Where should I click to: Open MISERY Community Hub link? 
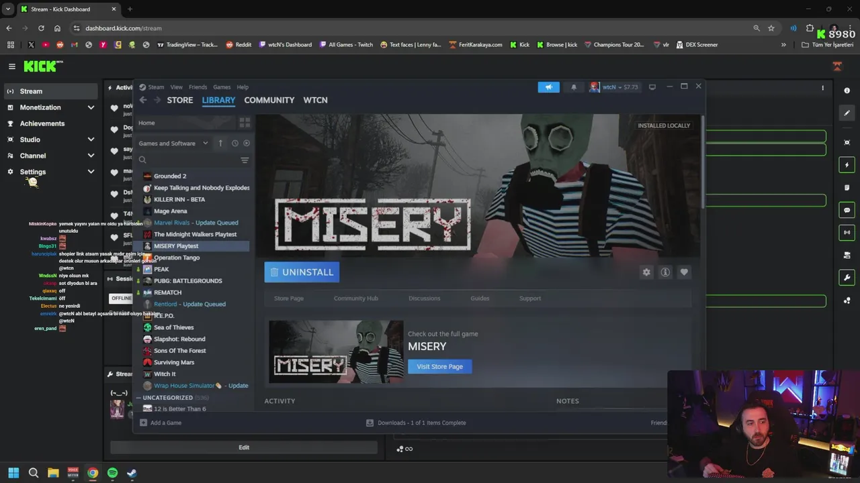pyautogui.click(x=356, y=299)
